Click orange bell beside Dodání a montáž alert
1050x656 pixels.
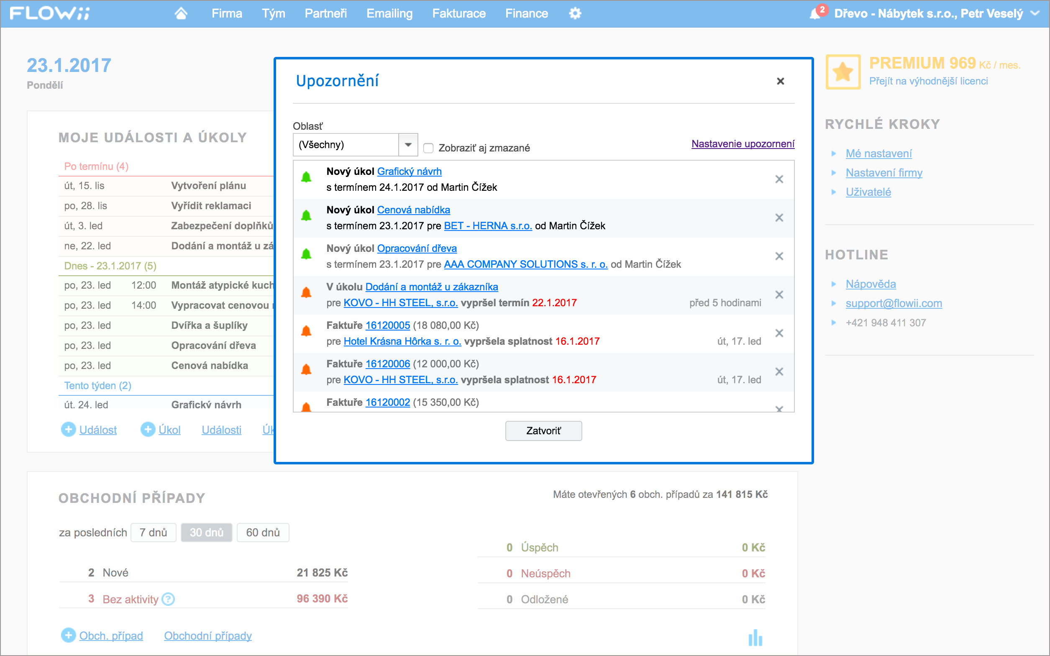click(x=306, y=292)
